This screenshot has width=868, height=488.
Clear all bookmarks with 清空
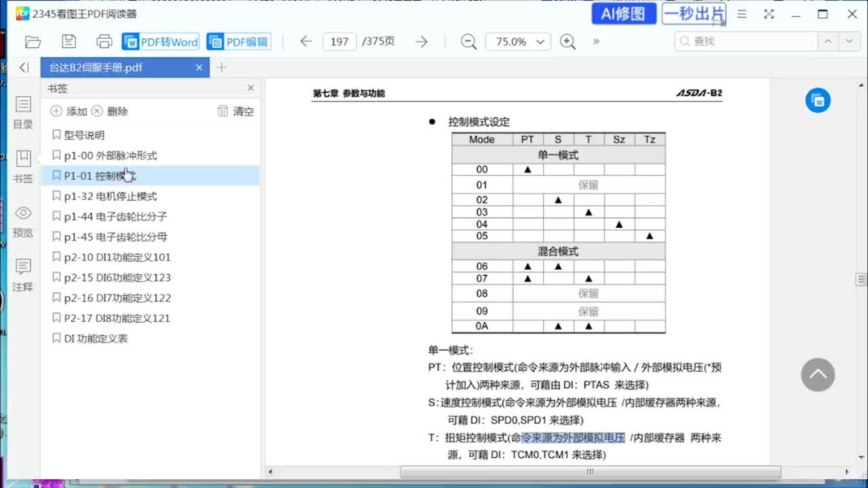pos(236,111)
